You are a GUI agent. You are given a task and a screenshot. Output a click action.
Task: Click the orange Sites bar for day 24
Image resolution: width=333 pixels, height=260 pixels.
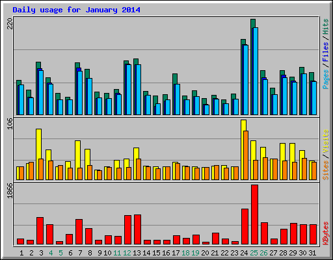point(246,155)
